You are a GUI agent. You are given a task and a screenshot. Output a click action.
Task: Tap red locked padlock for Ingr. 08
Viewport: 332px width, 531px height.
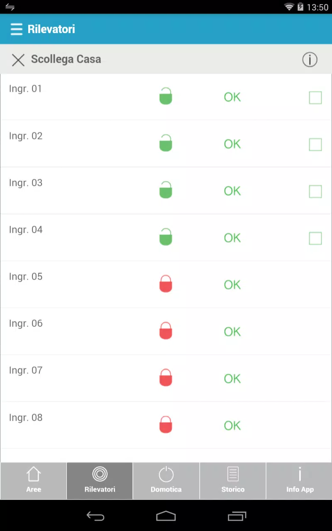(166, 424)
